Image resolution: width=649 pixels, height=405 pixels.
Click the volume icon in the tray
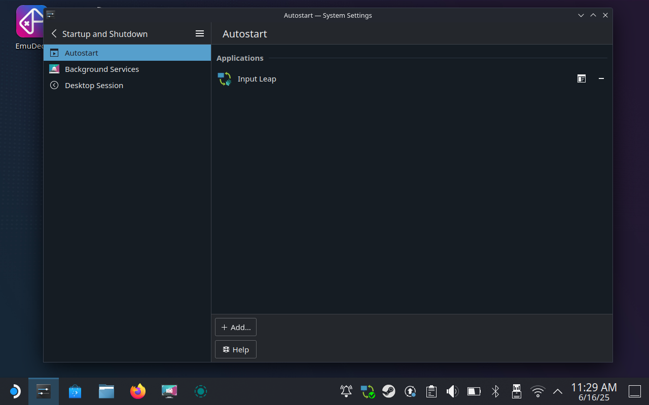pos(452,391)
